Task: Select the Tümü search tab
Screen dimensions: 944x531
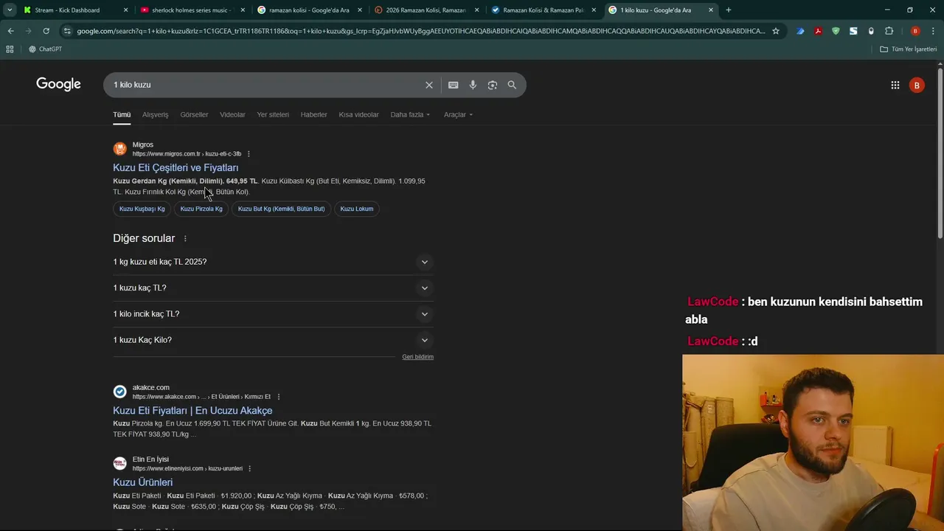Action: pyautogui.click(x=122, y=114)
